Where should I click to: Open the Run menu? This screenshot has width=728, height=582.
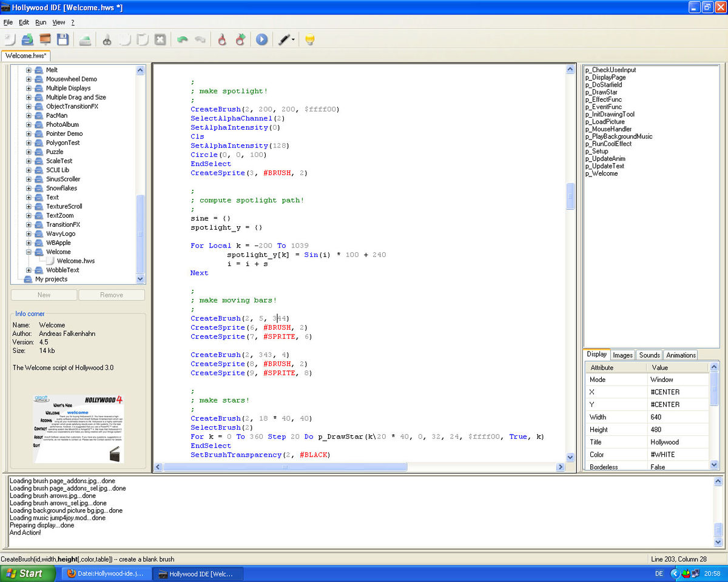point(41,22)
